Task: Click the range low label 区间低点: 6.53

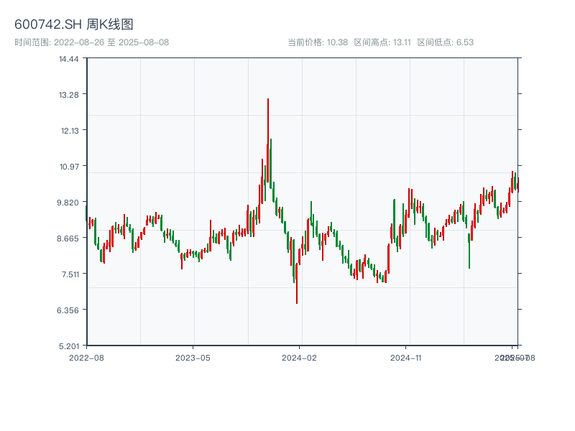Action: point(446,42)
